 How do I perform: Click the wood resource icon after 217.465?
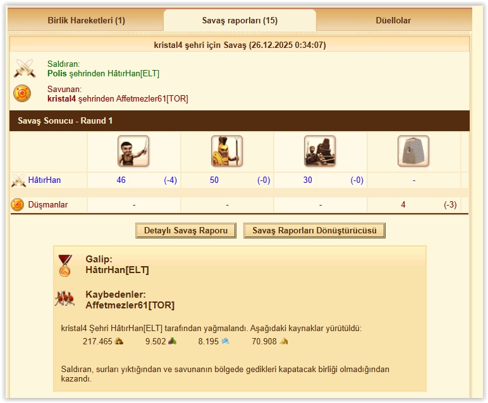click(x=119, y=341)
